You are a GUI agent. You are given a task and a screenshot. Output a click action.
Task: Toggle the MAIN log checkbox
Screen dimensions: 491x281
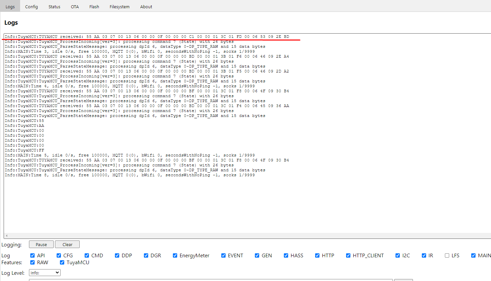(x=473, y=255)
